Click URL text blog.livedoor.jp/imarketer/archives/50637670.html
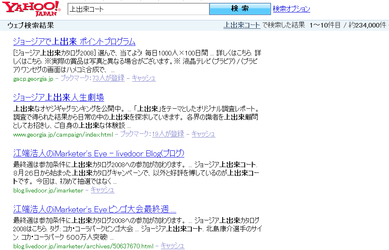 point(83,247)
